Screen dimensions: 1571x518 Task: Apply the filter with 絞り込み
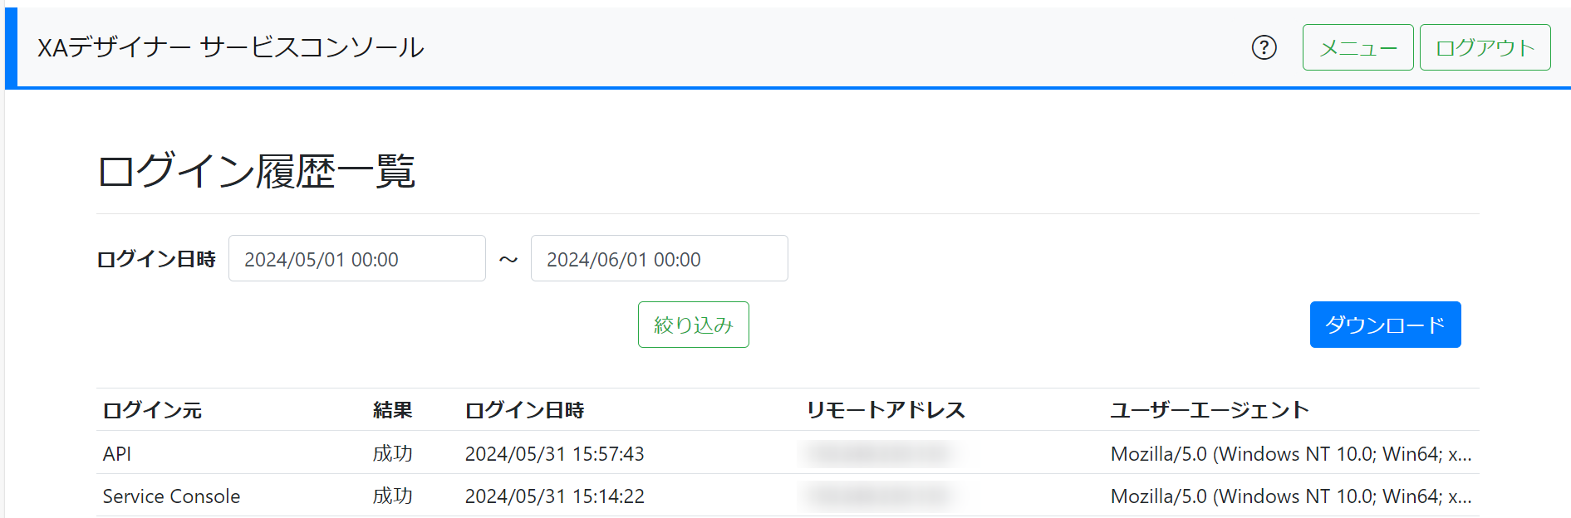tap(693, 325)
